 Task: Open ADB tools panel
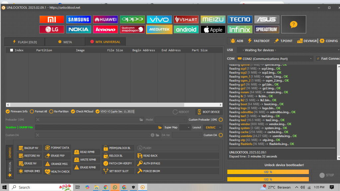pos(237,41)
